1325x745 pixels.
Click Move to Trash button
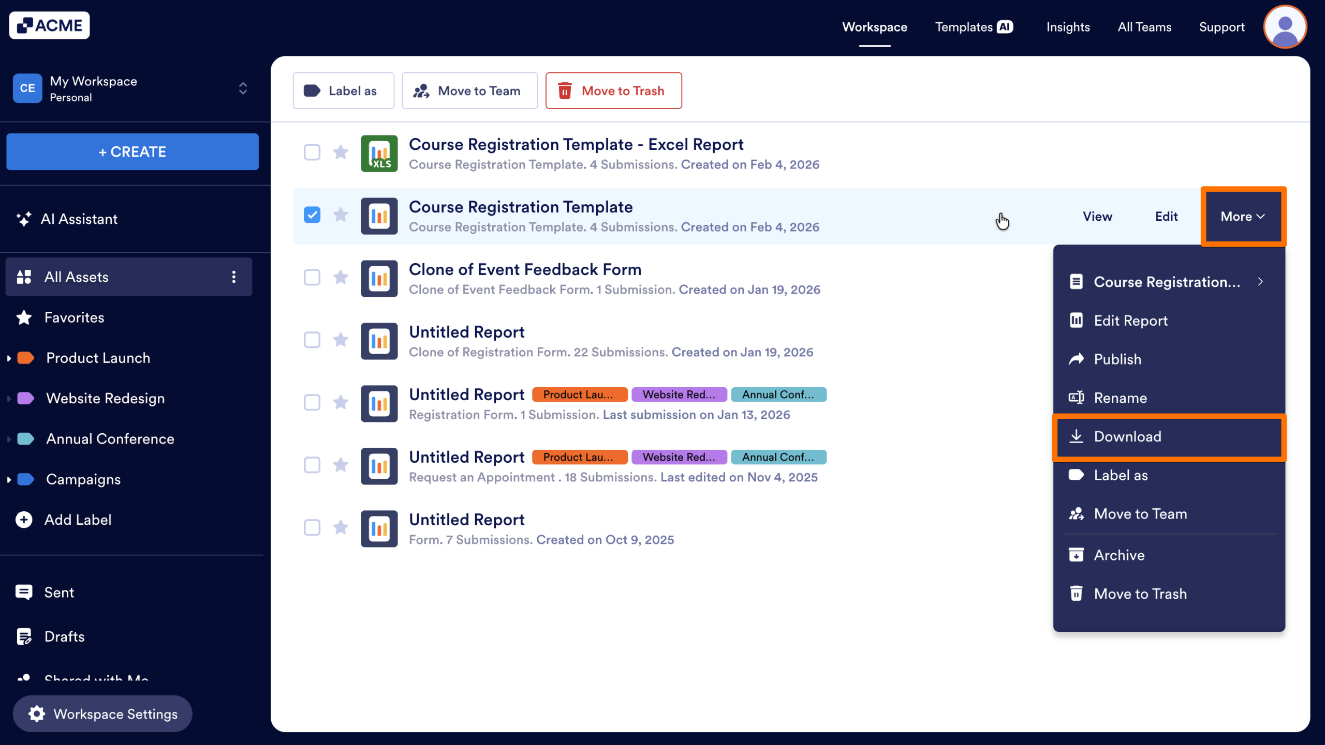click(x=613, y=90)
